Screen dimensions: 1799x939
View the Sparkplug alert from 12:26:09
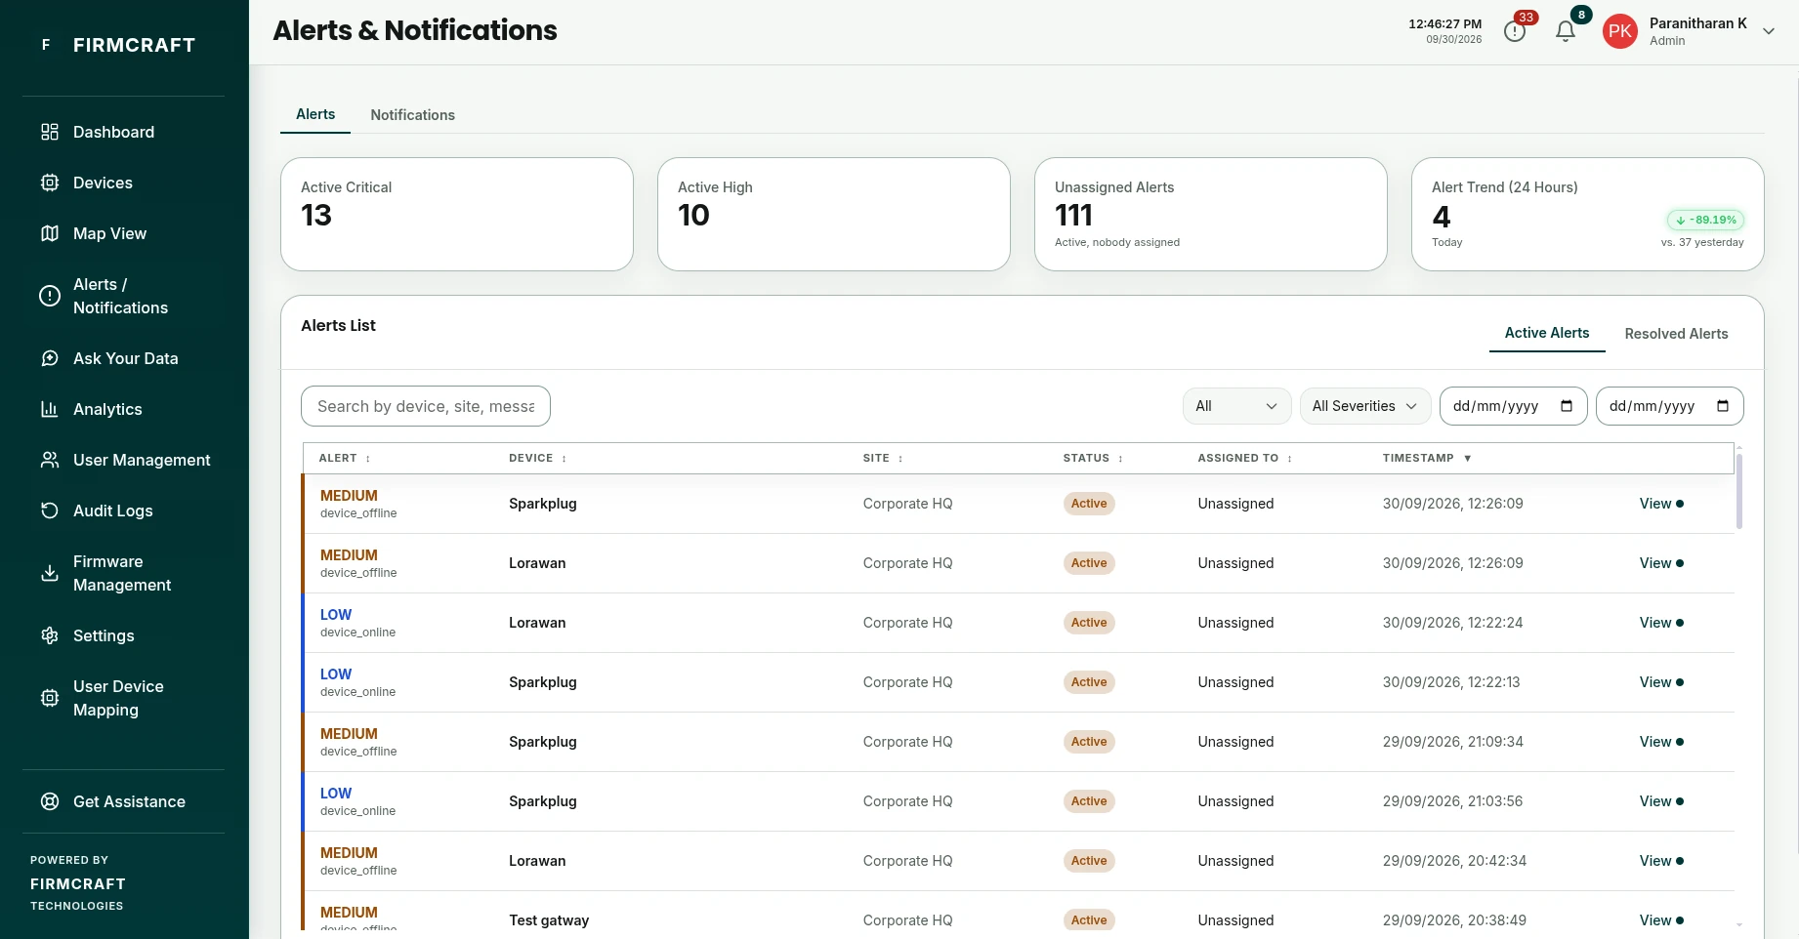click(x=1661, y=504)
